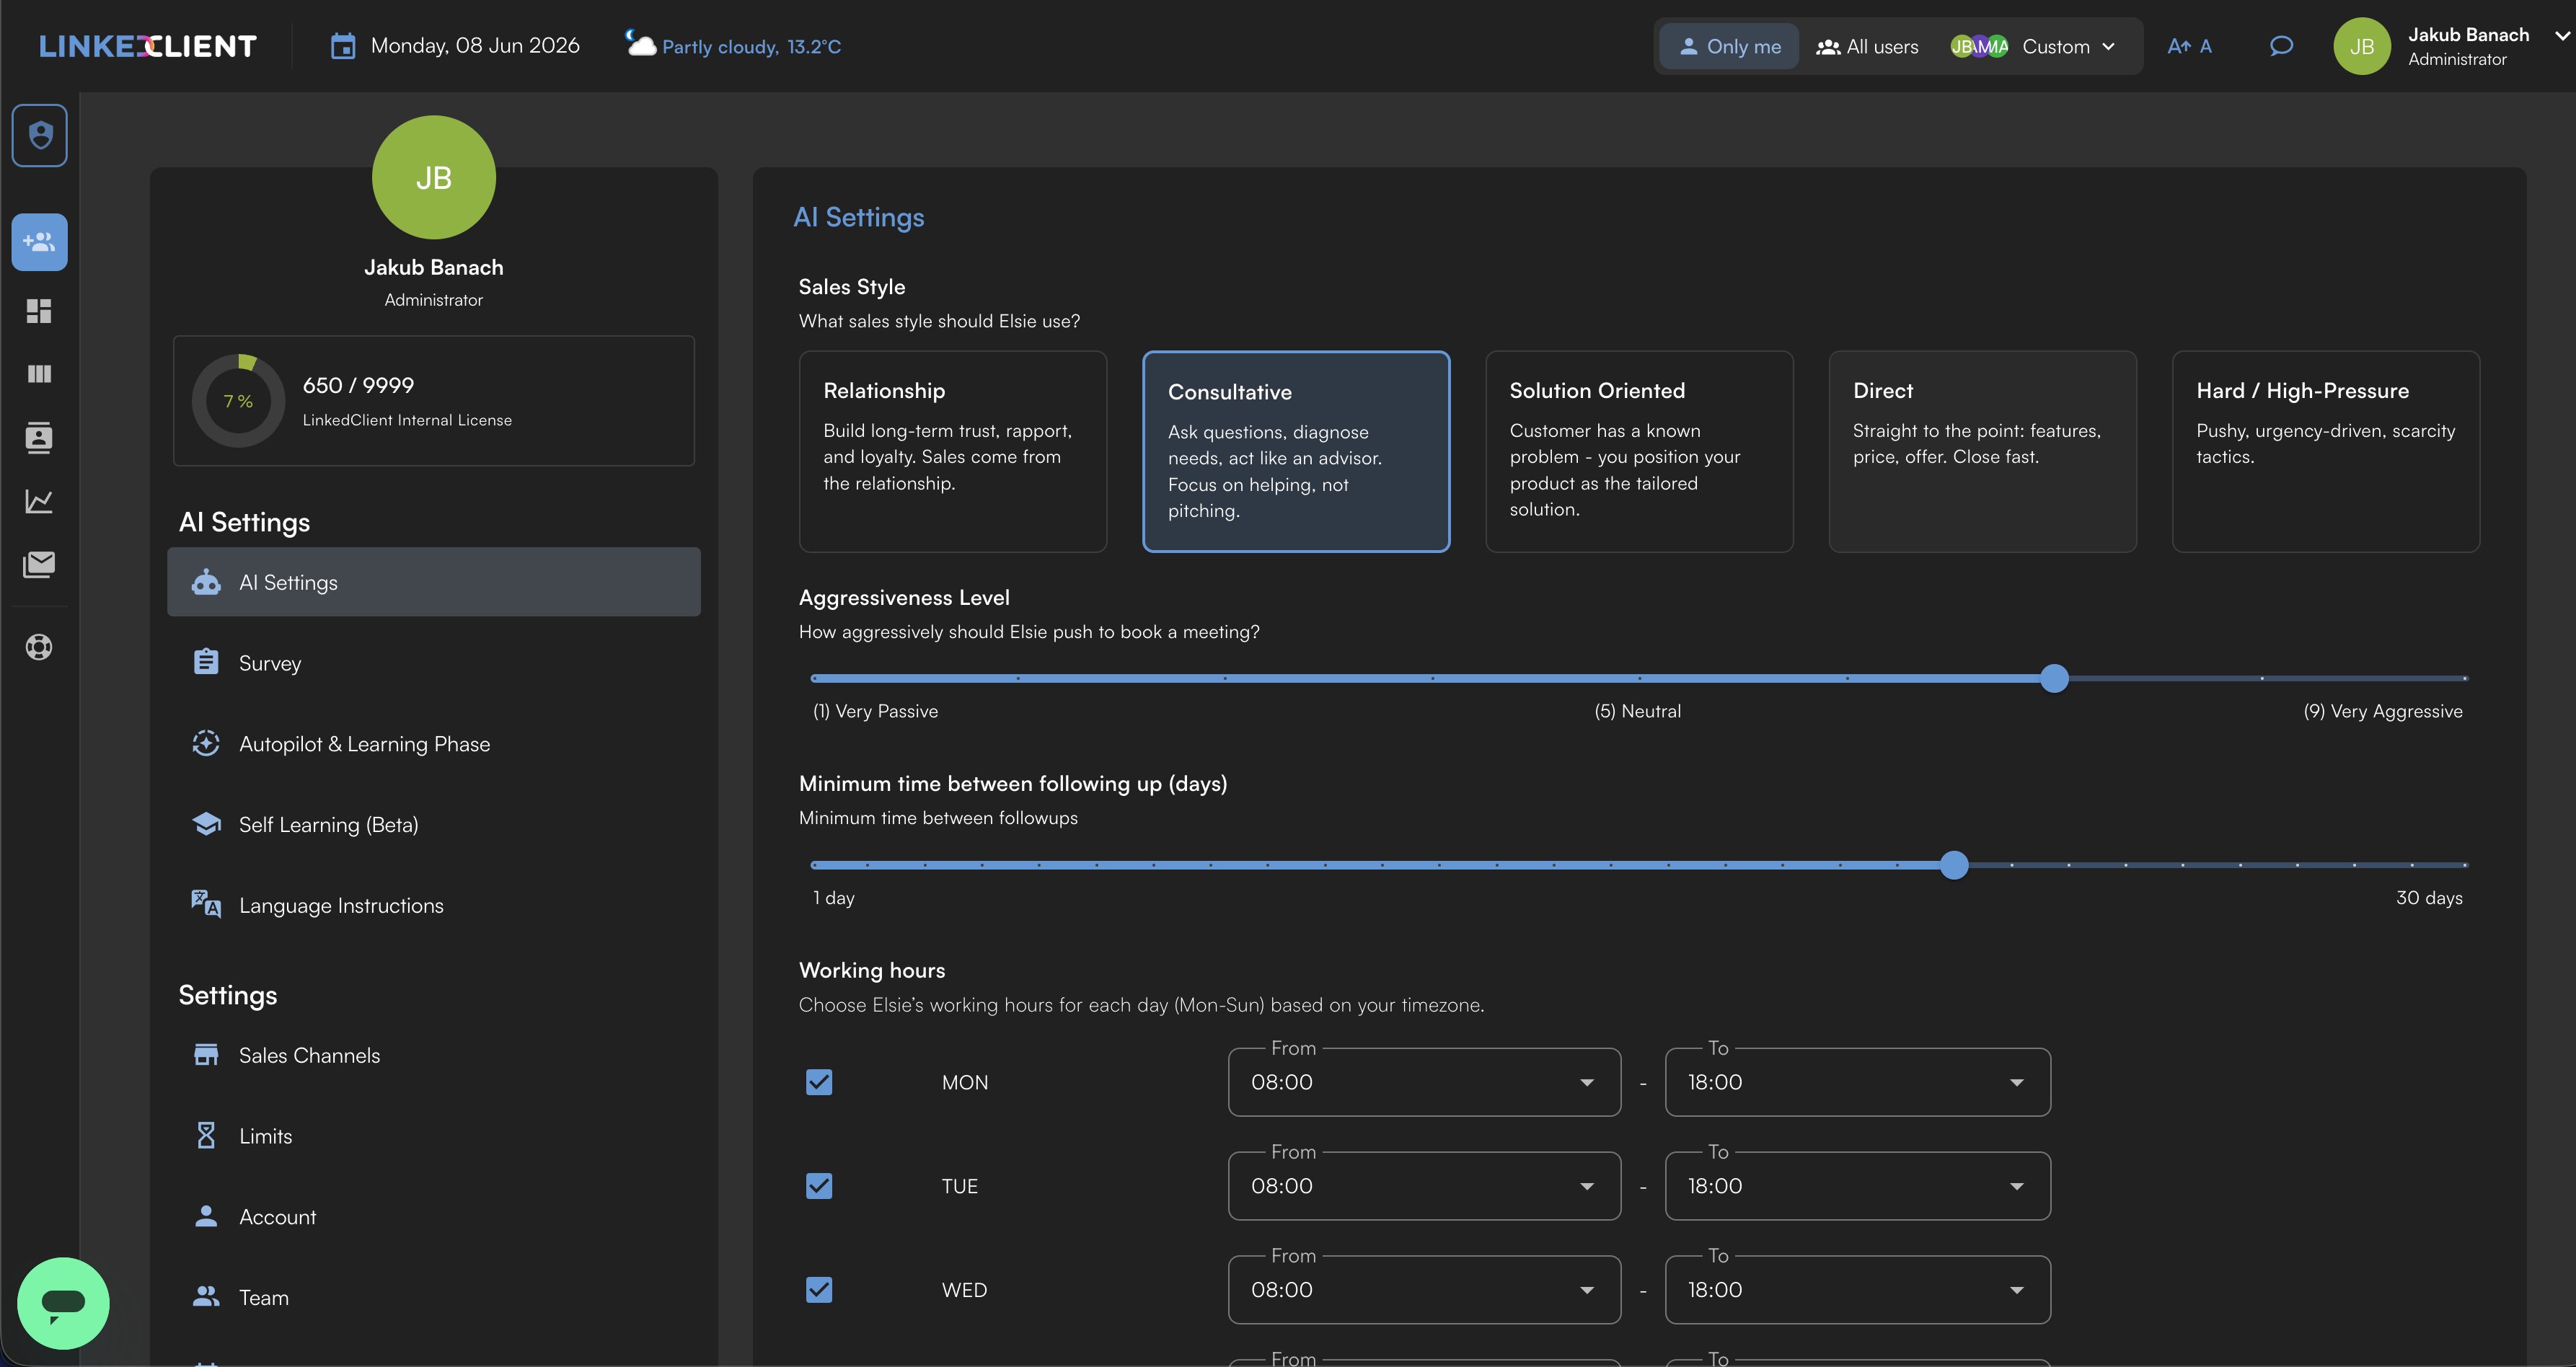This screenshot has height=1367, width=2576.
Task: Open the green chat widget bubble
Action: [63, 1303]
